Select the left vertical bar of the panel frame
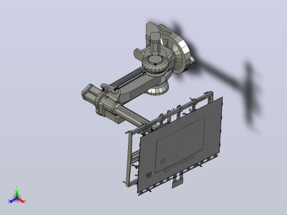 tap(129, 159)
